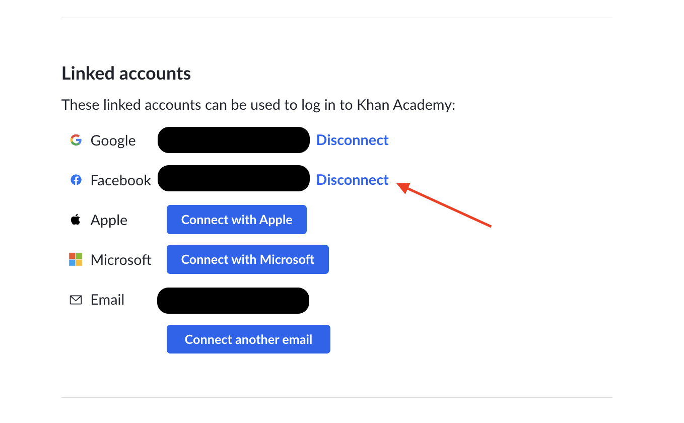Connect another email address
The image size is (684, 423).
tap(248, 339)
